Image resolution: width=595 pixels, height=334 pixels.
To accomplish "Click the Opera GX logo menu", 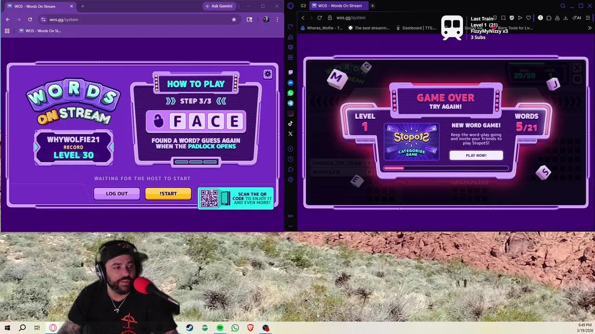I will pos(291,6).
